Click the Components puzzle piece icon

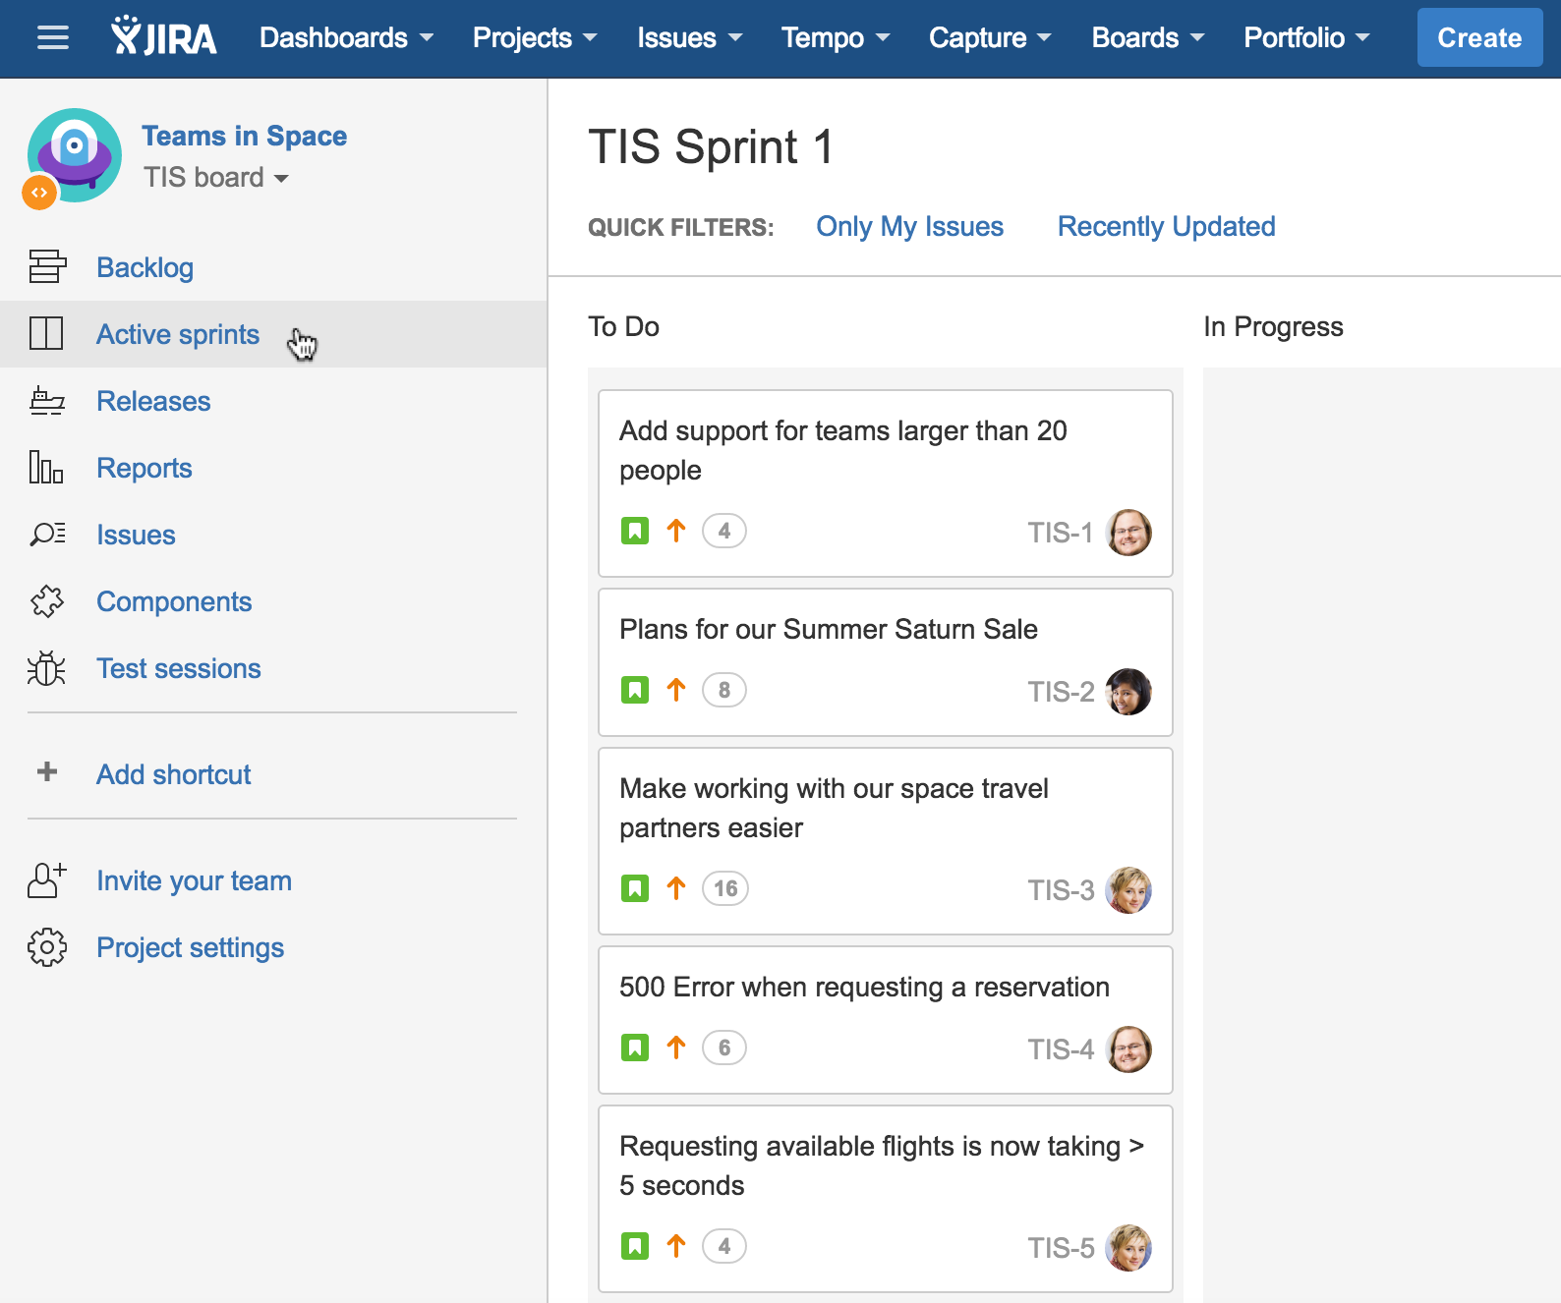tap(47, 601)
